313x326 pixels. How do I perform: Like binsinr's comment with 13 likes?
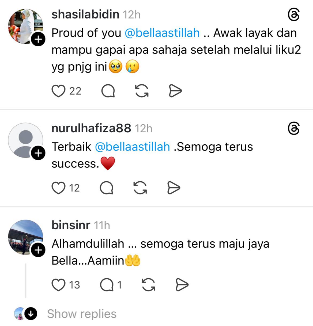coord(58,285)
